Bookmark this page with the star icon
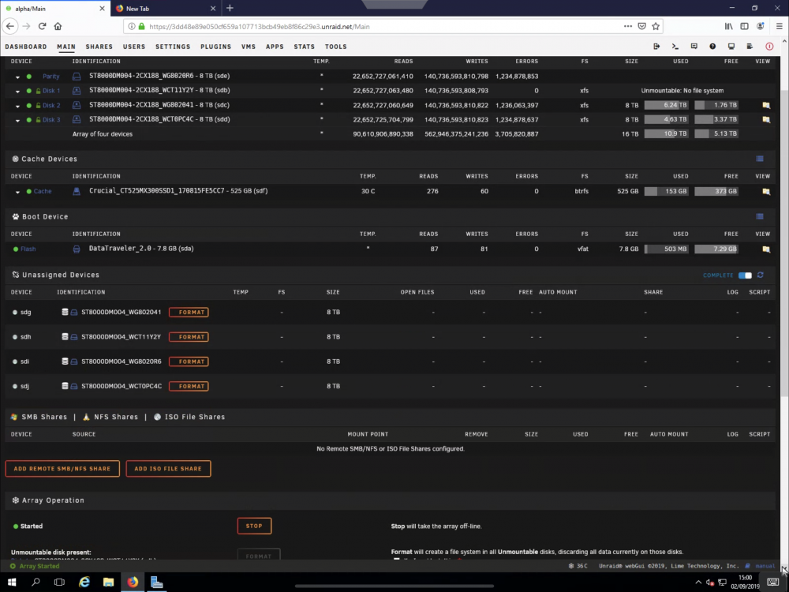This screenshot has width=789, height=592. pos(655,26)
